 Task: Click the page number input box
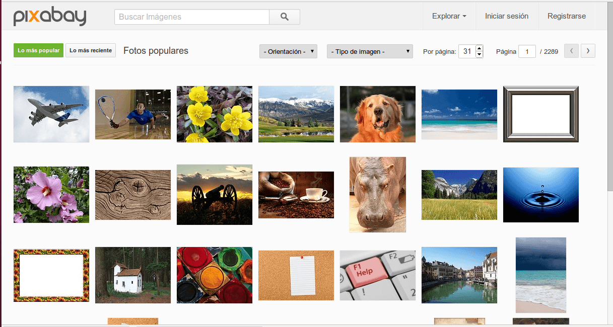(527, 51)
